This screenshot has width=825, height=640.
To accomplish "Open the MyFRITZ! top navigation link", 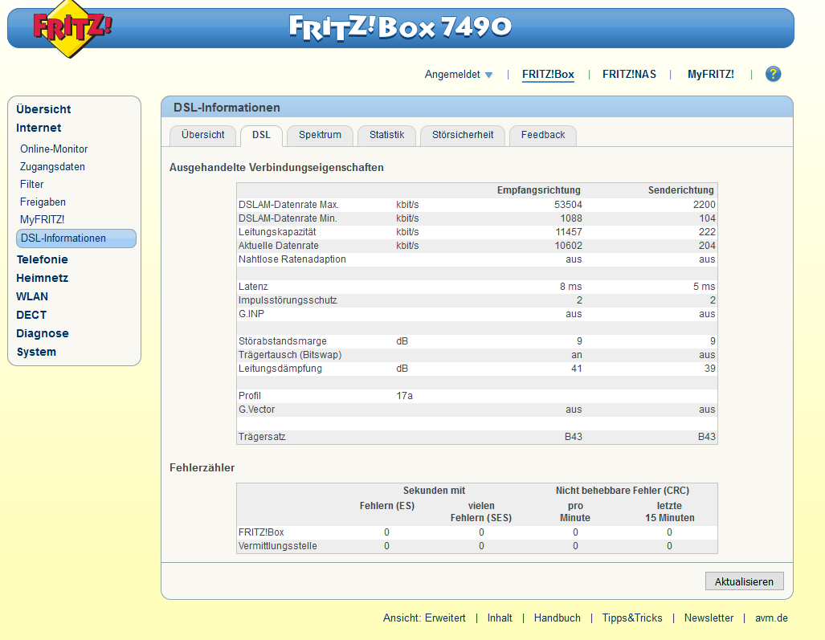I will pos(710,75).
